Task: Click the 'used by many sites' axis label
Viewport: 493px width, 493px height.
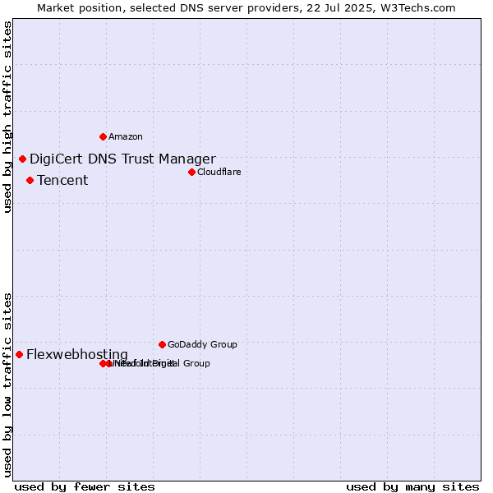Action: (412, 487)
